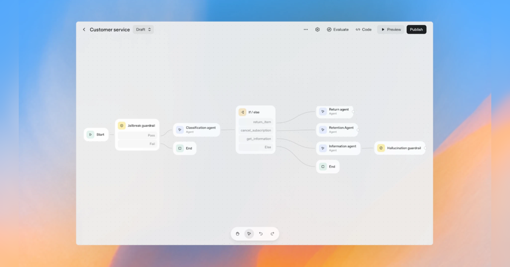
Task: Publish the Customer service workflow
Action: tap(416, 29)
